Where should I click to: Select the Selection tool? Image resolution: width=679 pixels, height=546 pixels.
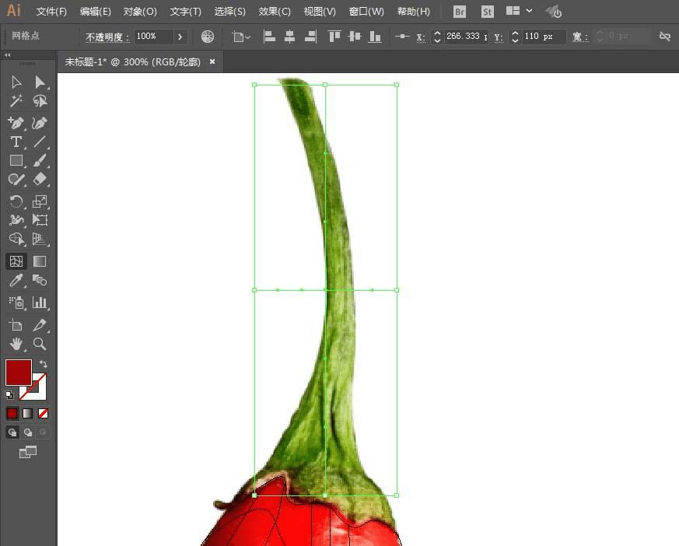tap(16, 82)
